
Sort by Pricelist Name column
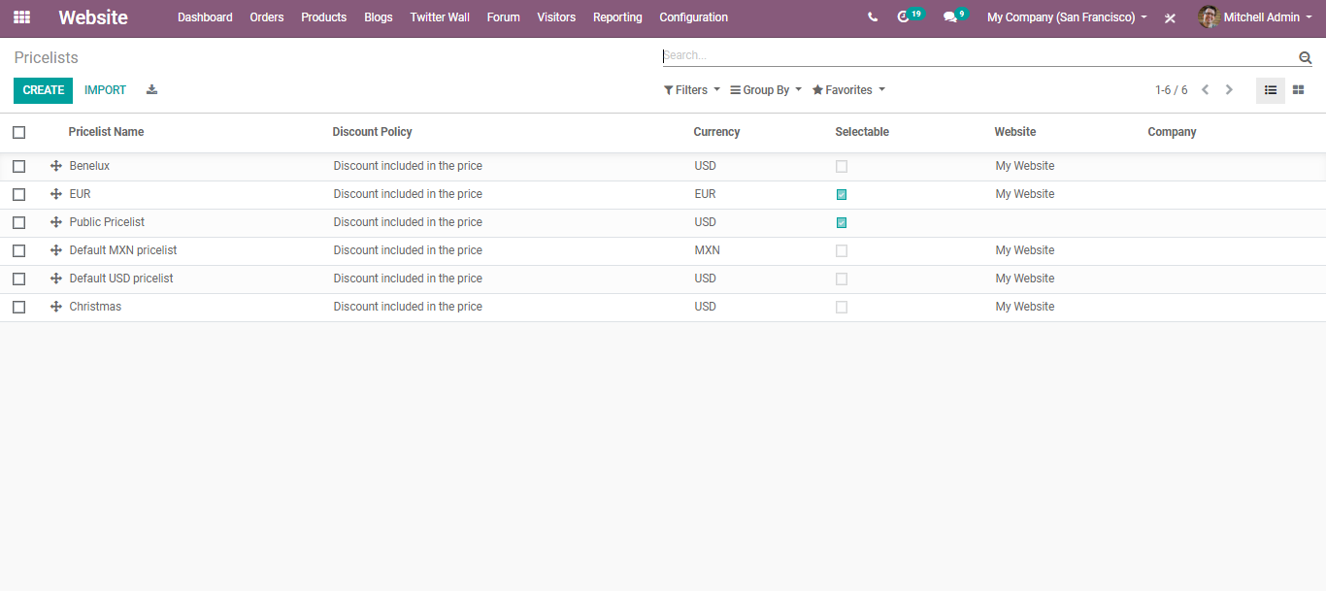click(x=106, y=132)
